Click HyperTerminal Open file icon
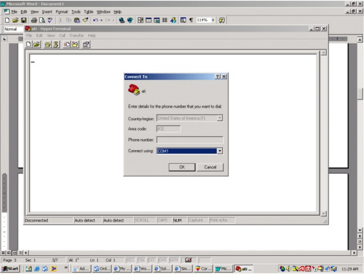 click(x=36, y=44)
